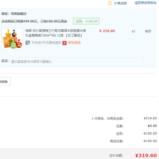This screenshot has height=159, width=159.
Task: Click the green 返现 ¥100.00 badge
Action: tap(86, 21)
